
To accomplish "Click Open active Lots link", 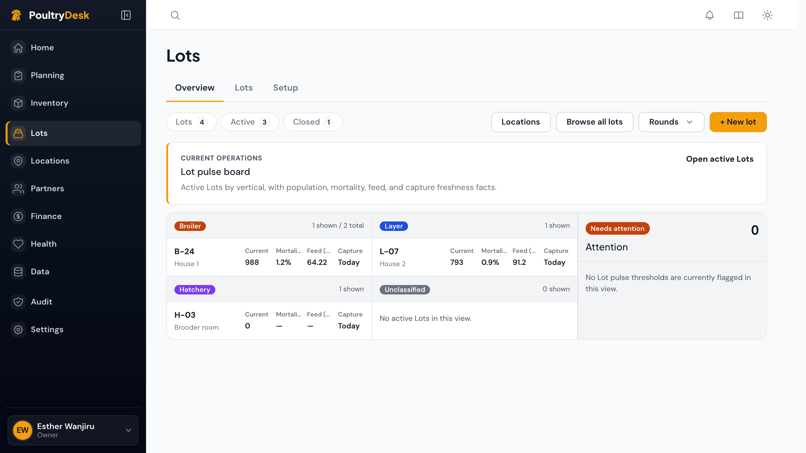I will coord(720,159).
